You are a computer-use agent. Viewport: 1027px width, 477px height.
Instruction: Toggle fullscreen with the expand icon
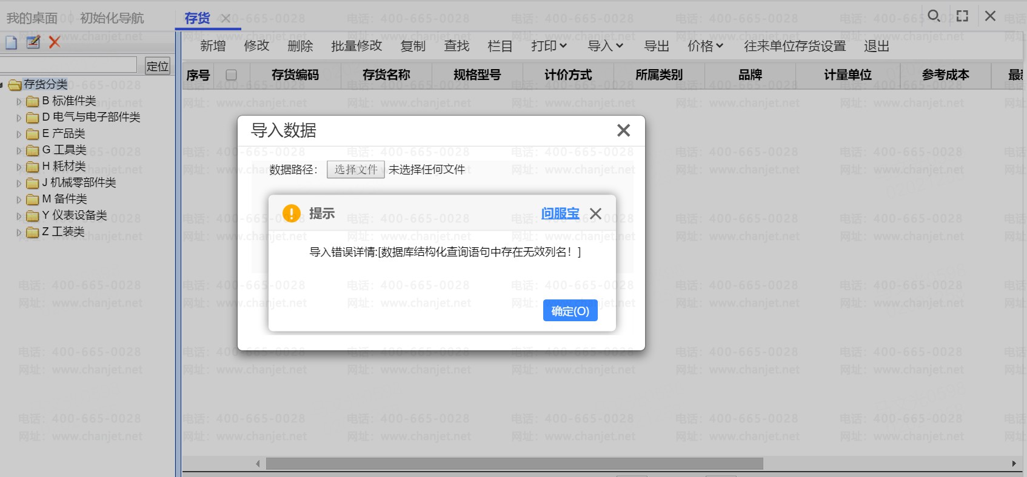[962, 16]
